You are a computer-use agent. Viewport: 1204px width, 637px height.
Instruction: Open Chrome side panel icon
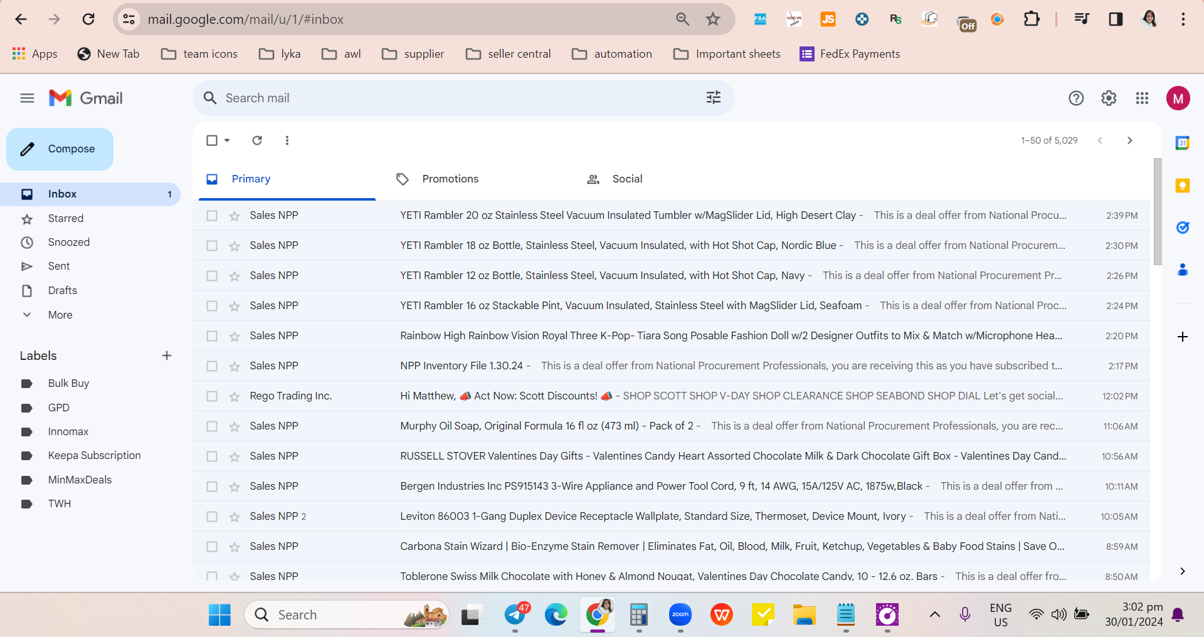[1116, 19]
